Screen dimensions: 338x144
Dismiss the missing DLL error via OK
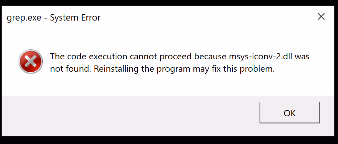[289, 113]
